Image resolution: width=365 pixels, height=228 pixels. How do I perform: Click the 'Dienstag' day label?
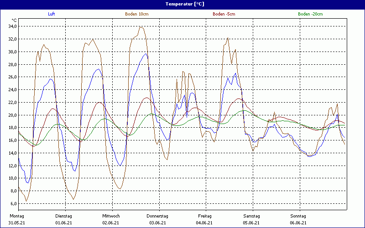pyautogui.click(x=63, y=216)
